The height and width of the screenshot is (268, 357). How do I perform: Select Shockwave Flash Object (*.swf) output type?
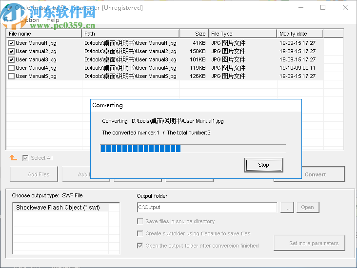pos(61,208)
